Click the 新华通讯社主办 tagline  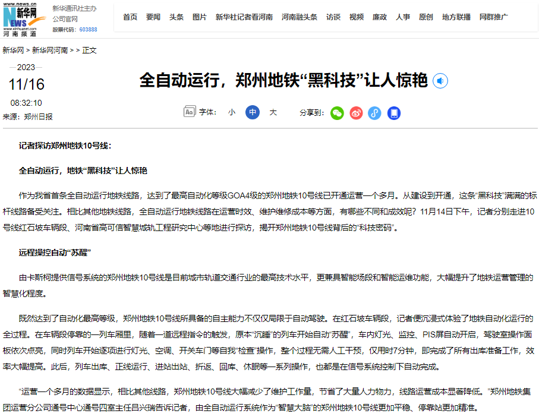coord(75,8)
